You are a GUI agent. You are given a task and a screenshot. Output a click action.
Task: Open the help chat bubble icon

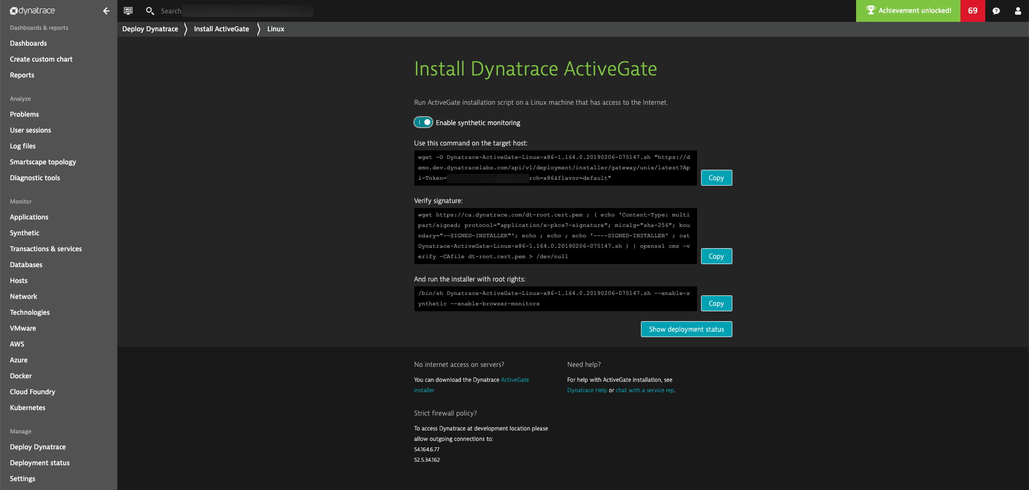(996, 11)
